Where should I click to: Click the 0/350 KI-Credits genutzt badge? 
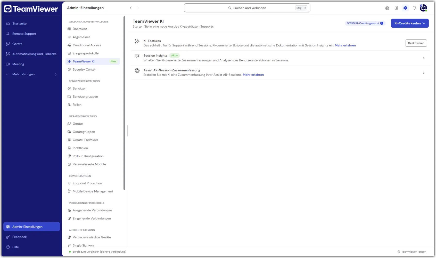(365, 23)
